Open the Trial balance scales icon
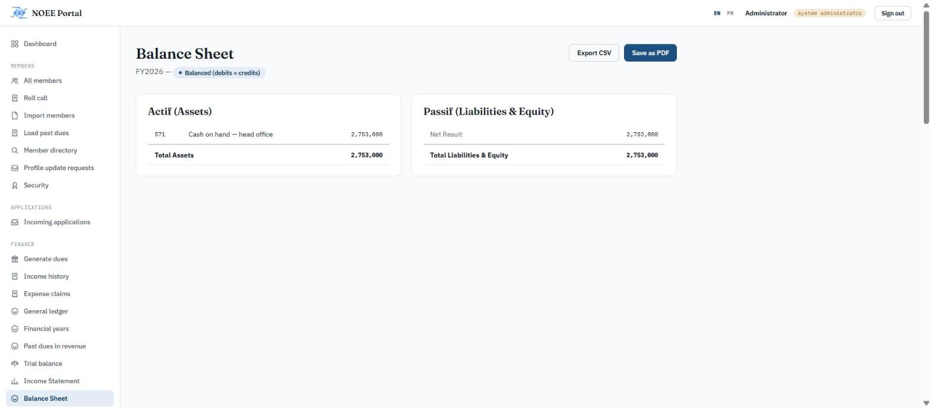931x408 pixels. 15,364
